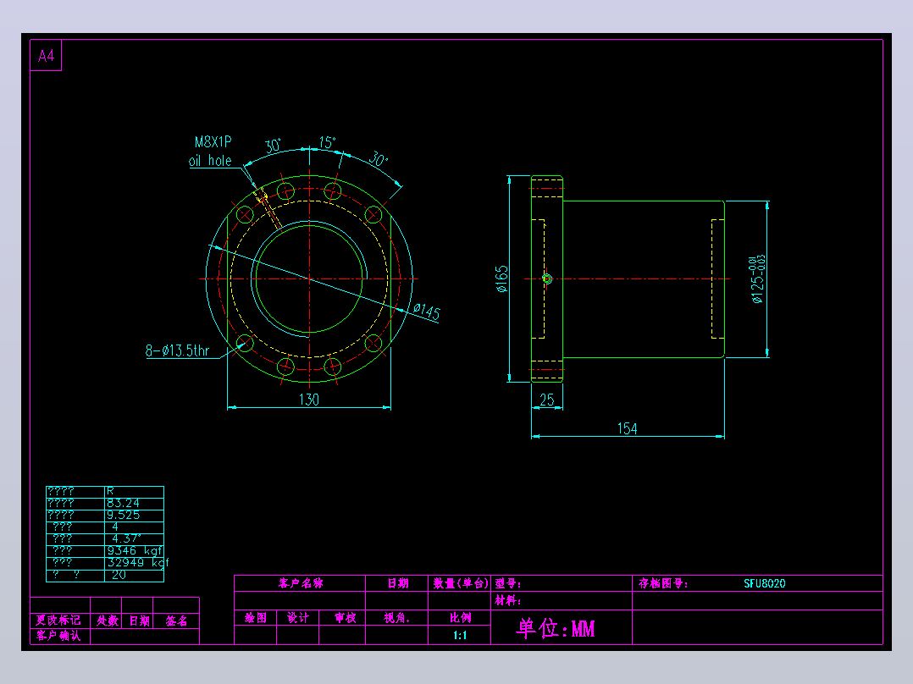Click the 1:1 scale value
Image resolution: width=913 pixels, height=684 pixels.
460,635
